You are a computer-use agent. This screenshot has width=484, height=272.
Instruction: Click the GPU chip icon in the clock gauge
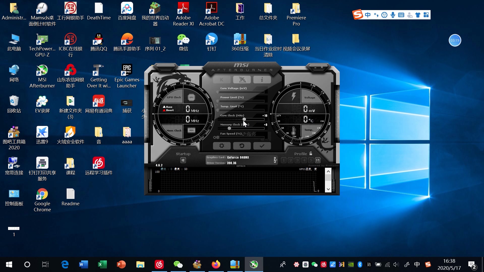click(x=191, y=97)
